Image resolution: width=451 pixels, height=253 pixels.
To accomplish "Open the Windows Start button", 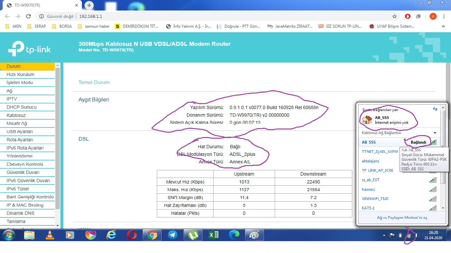I will (9, 235).
